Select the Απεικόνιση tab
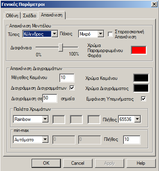 52,15
